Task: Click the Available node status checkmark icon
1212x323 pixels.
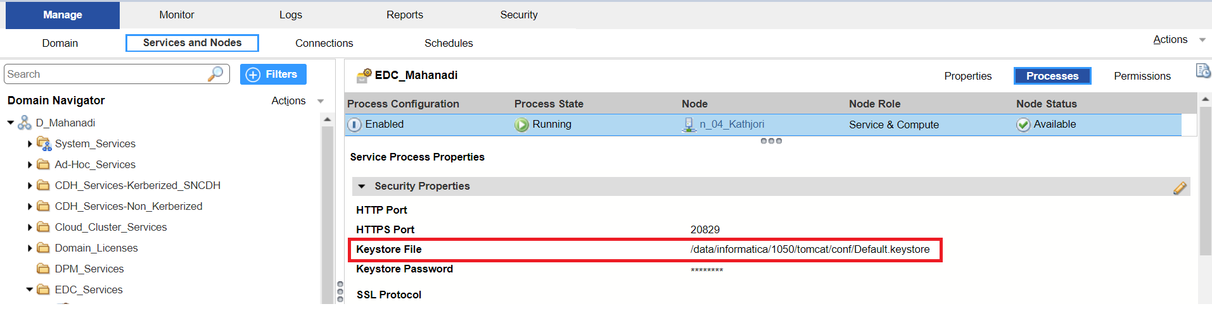Action: click(x=1023, y=125)
